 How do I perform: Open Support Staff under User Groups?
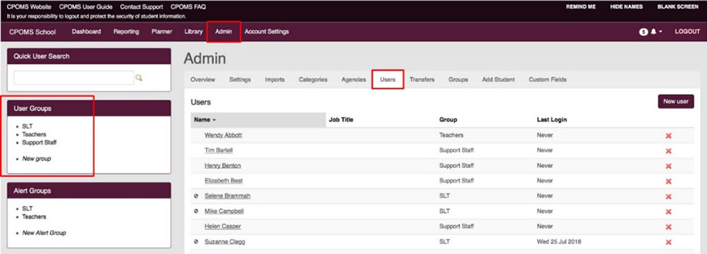pos(40,143)
